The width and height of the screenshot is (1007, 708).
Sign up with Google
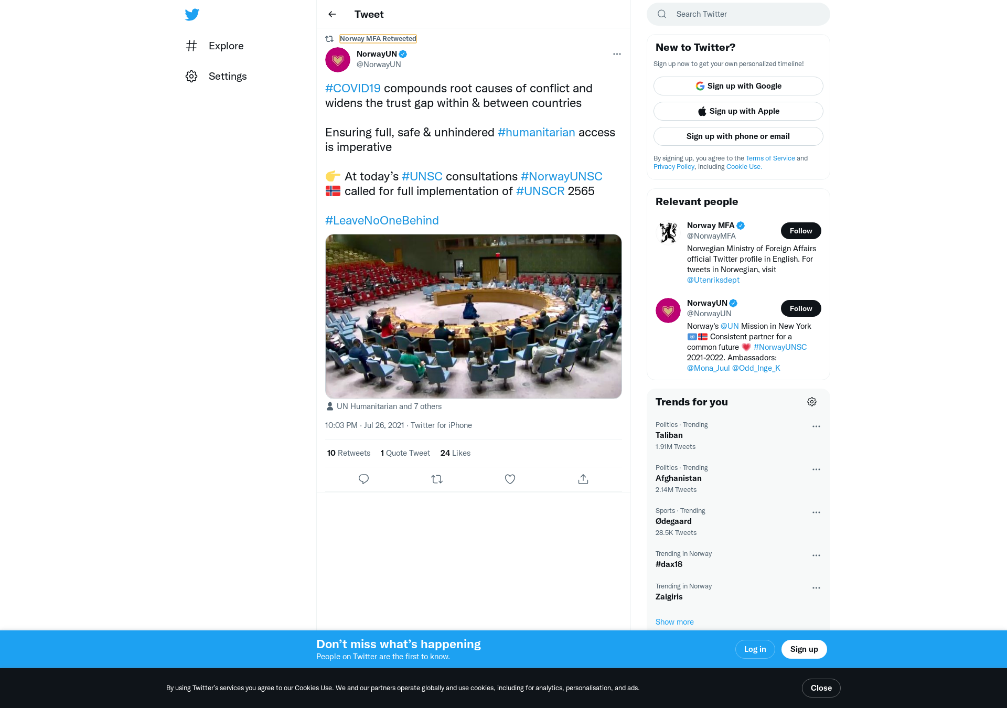738,86
